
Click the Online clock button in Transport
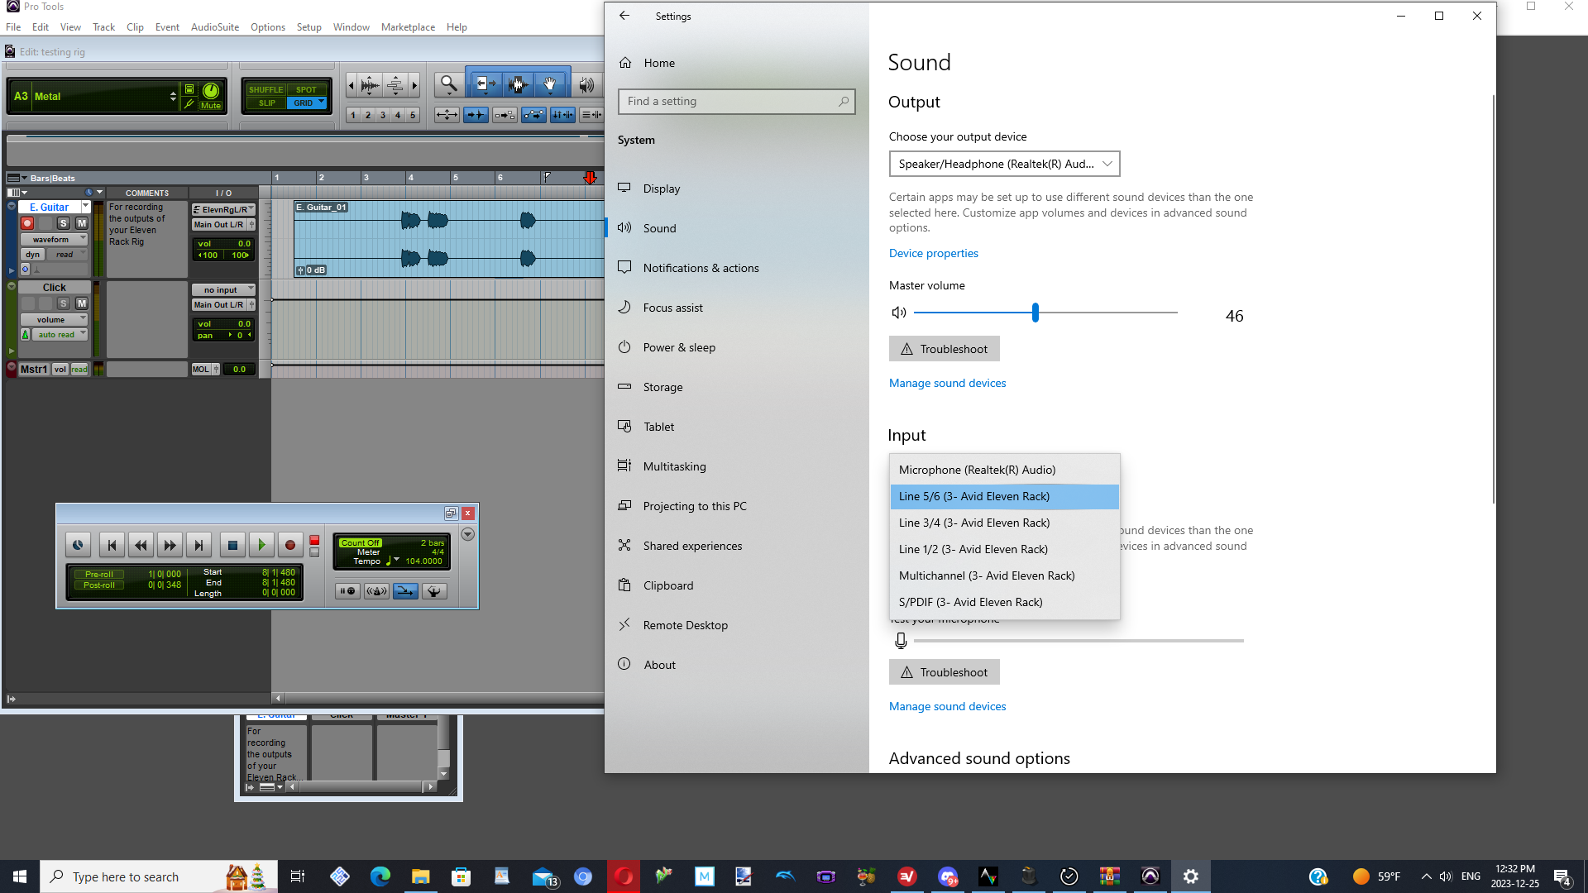(78, 545)
